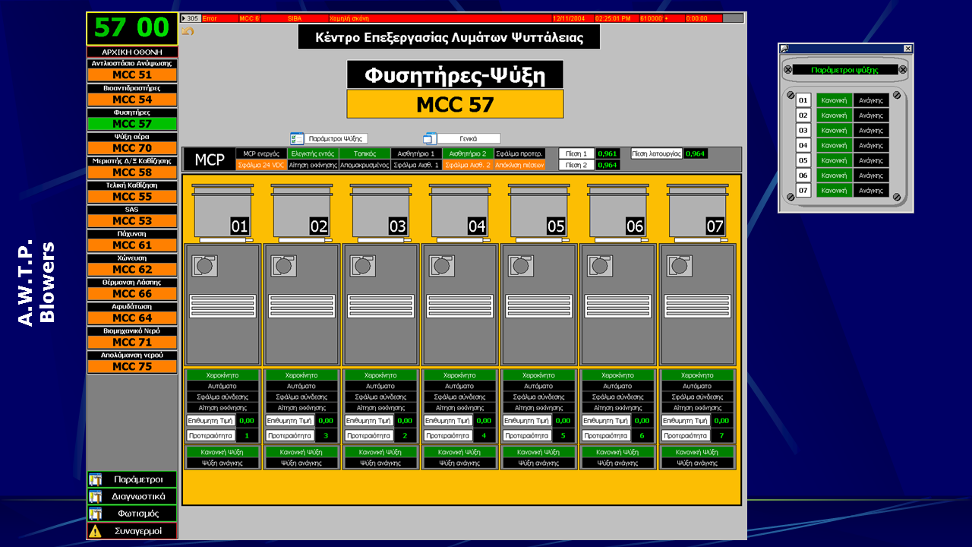Click the orange back arrow icon
Viewport: 972px width, 547px height.
click(x=188, y=31)
